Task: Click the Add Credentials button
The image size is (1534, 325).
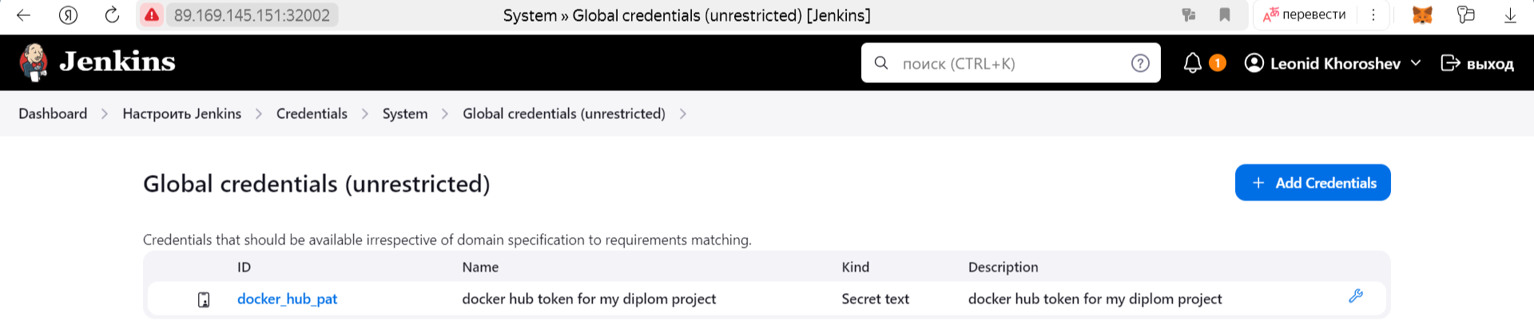Action: pos(1313,183)
